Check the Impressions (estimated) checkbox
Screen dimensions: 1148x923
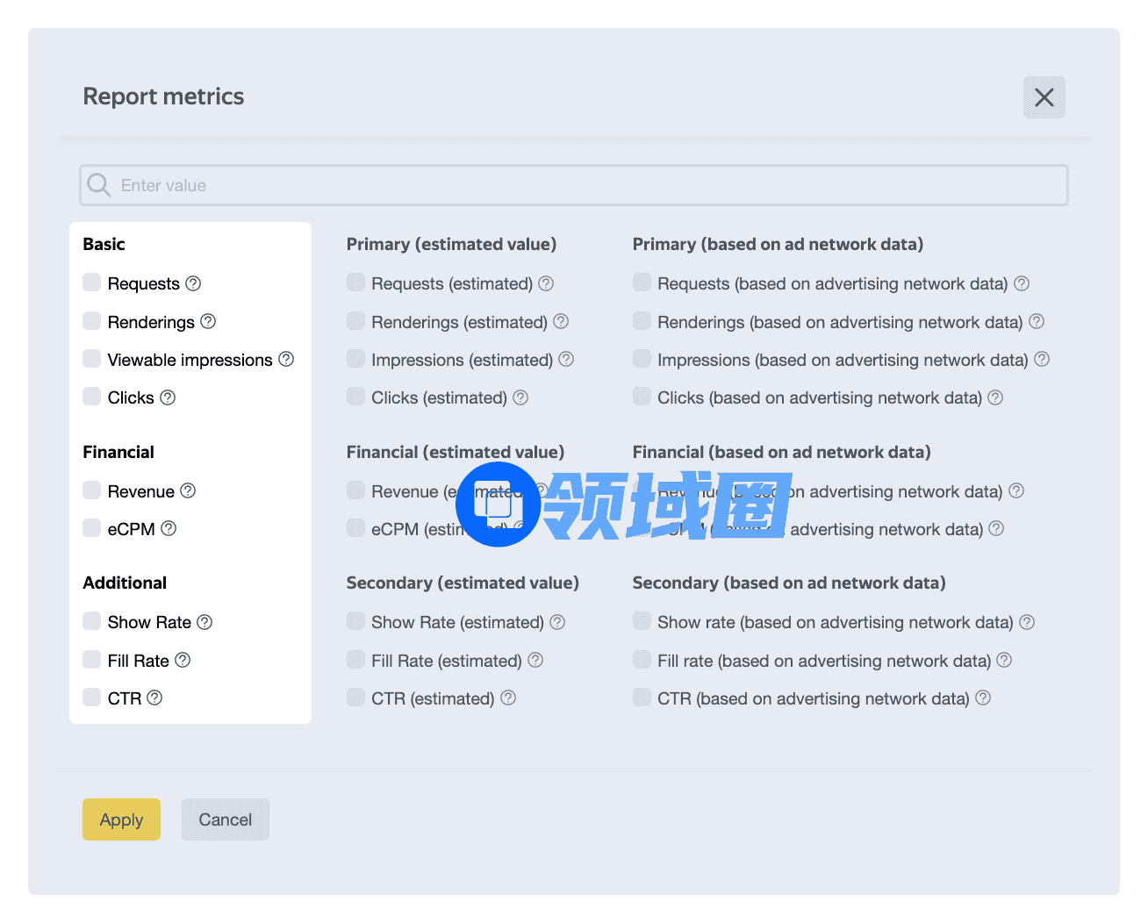(355, 359)
